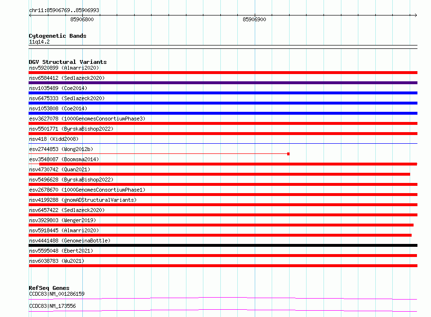Image resolution: width=431 pixels, height=317 pixels.
Task: Click the red bar of nsv4730742
Action: pos(219,174)
